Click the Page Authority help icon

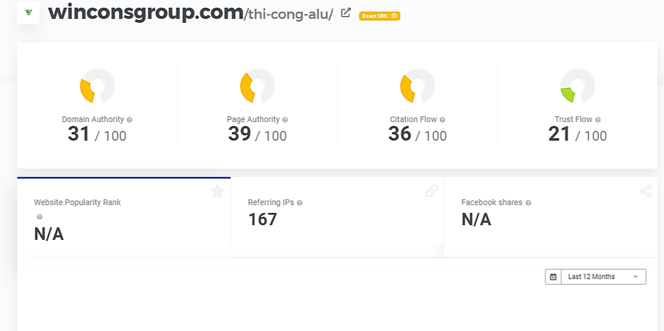[x=285, y=120]
